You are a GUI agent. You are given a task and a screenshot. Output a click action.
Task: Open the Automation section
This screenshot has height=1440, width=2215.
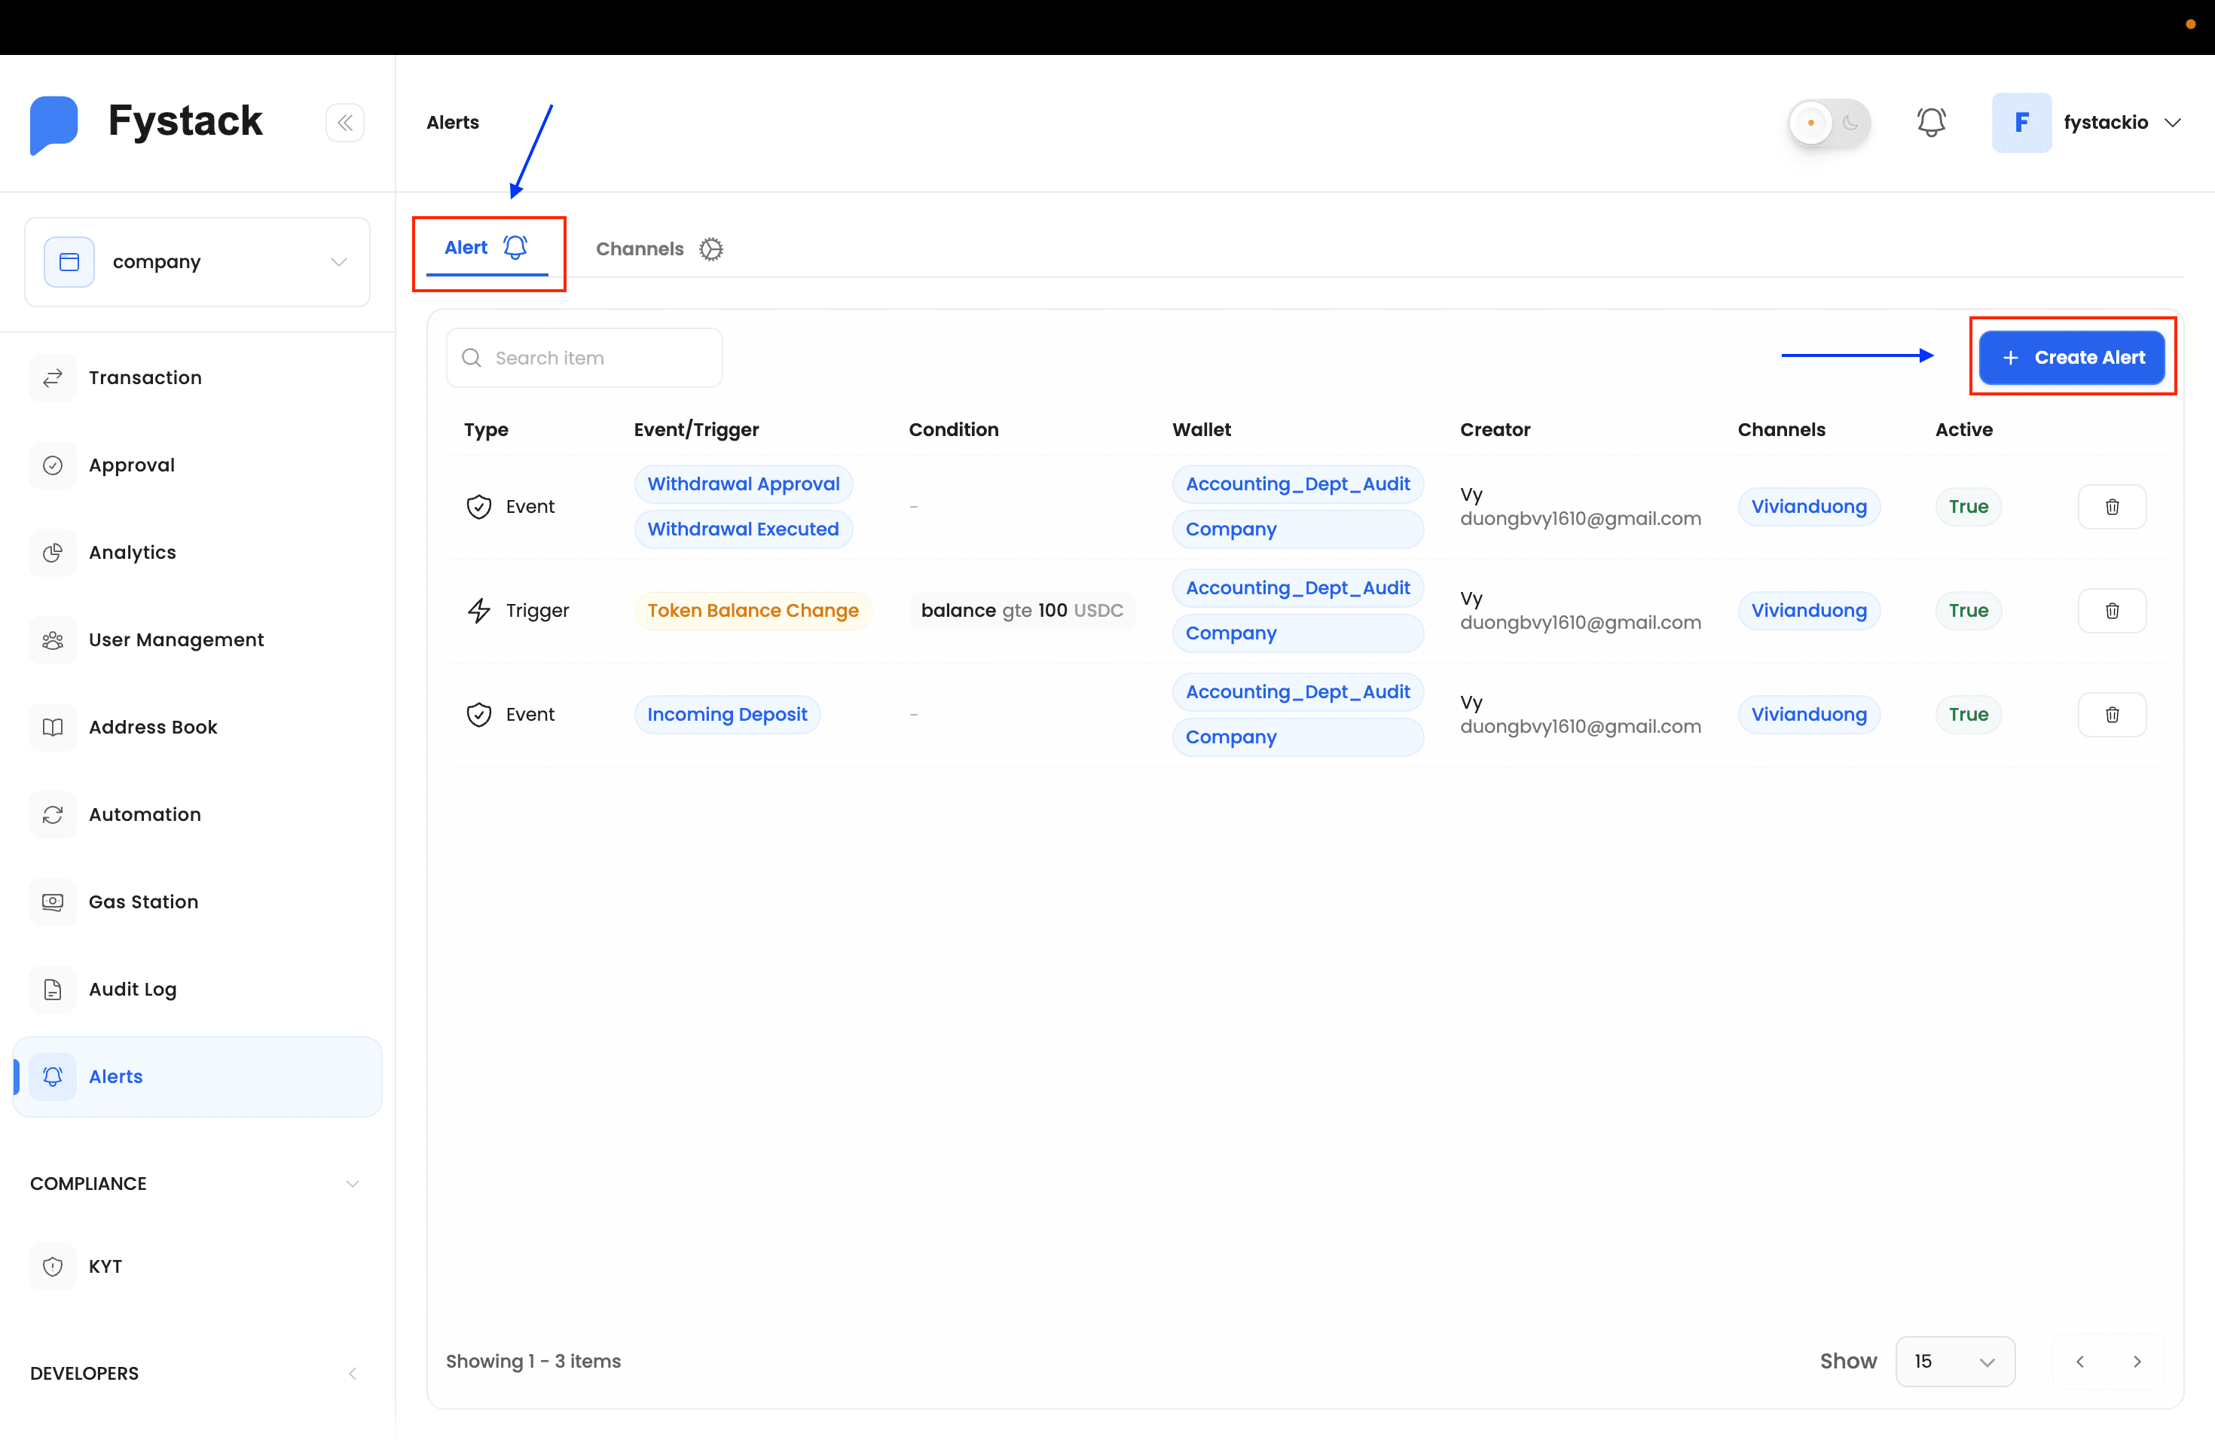tap(144, 814)
